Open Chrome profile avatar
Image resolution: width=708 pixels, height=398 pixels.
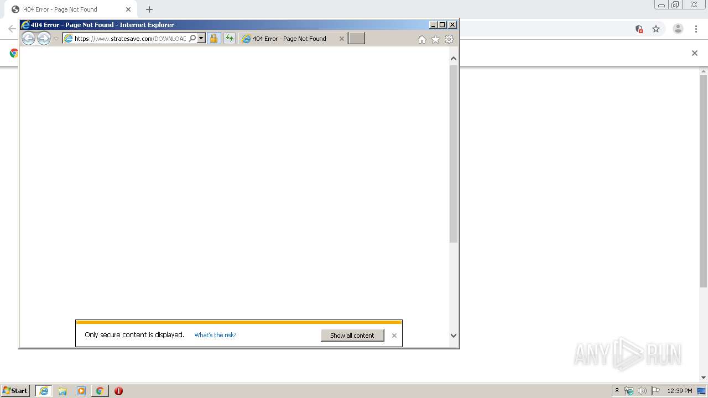[678, 29]
